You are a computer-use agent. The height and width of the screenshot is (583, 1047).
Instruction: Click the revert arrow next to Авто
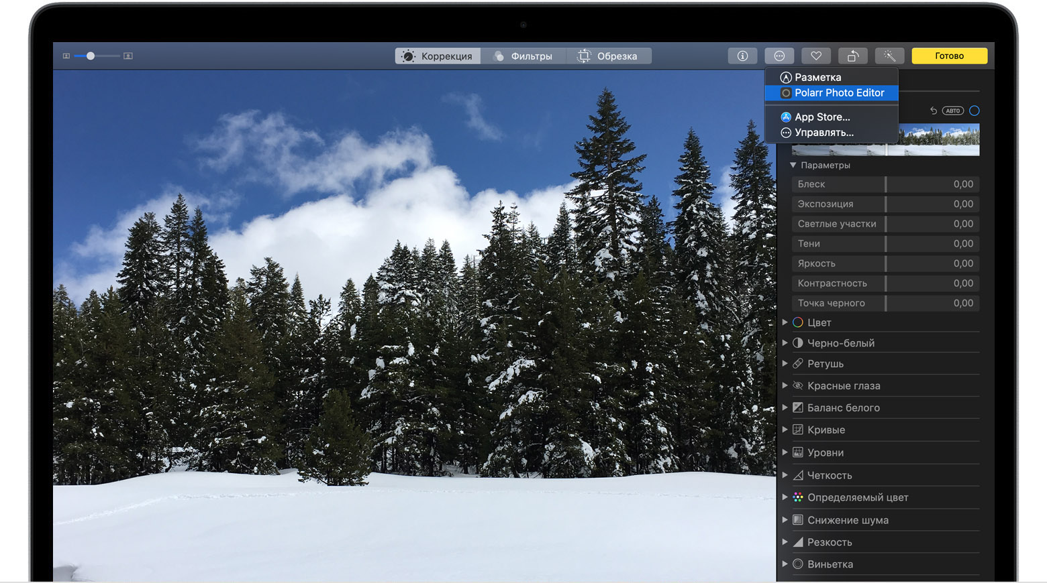click(933, 111)
